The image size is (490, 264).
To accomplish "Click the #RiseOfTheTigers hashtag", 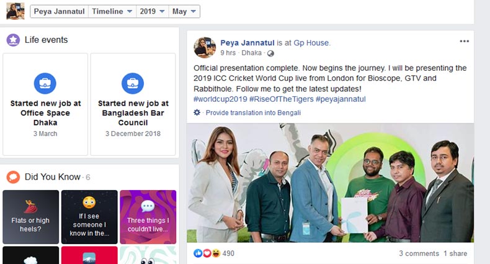I will [281, 99].
